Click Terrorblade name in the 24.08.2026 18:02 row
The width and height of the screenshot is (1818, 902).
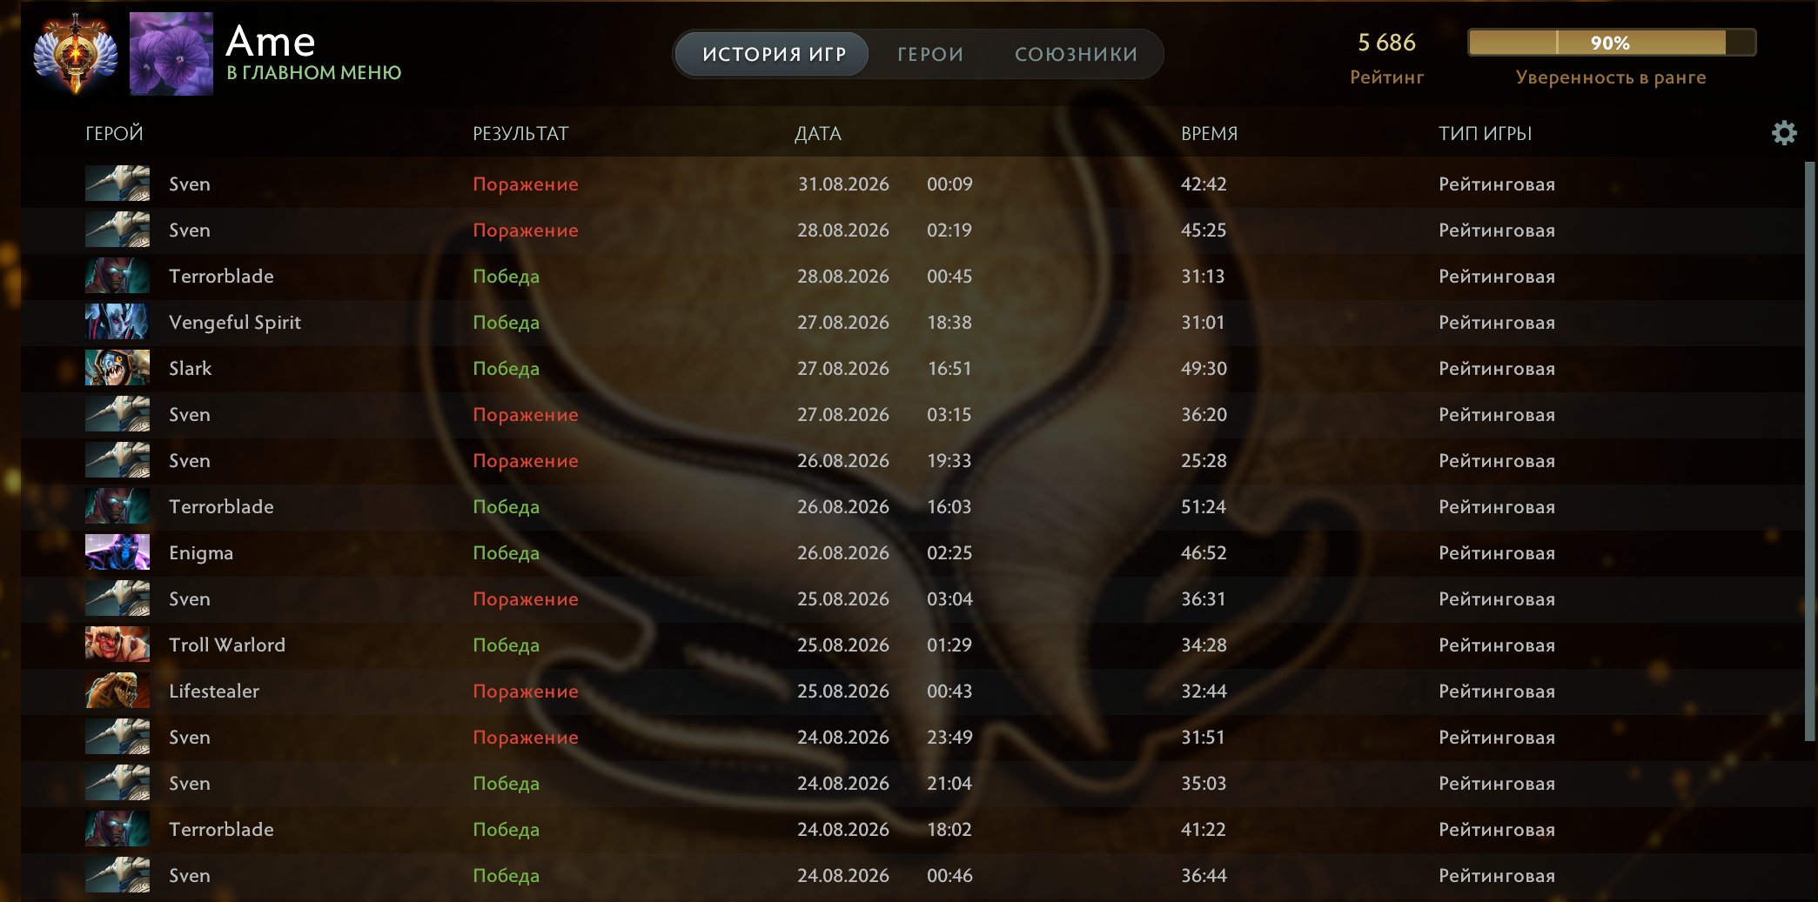coord(221,829)
